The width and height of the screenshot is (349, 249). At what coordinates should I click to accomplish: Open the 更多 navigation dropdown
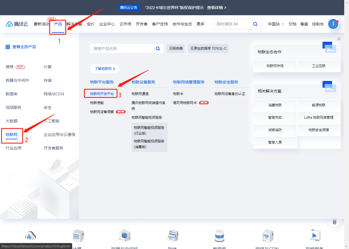click(x=200, y=24)
